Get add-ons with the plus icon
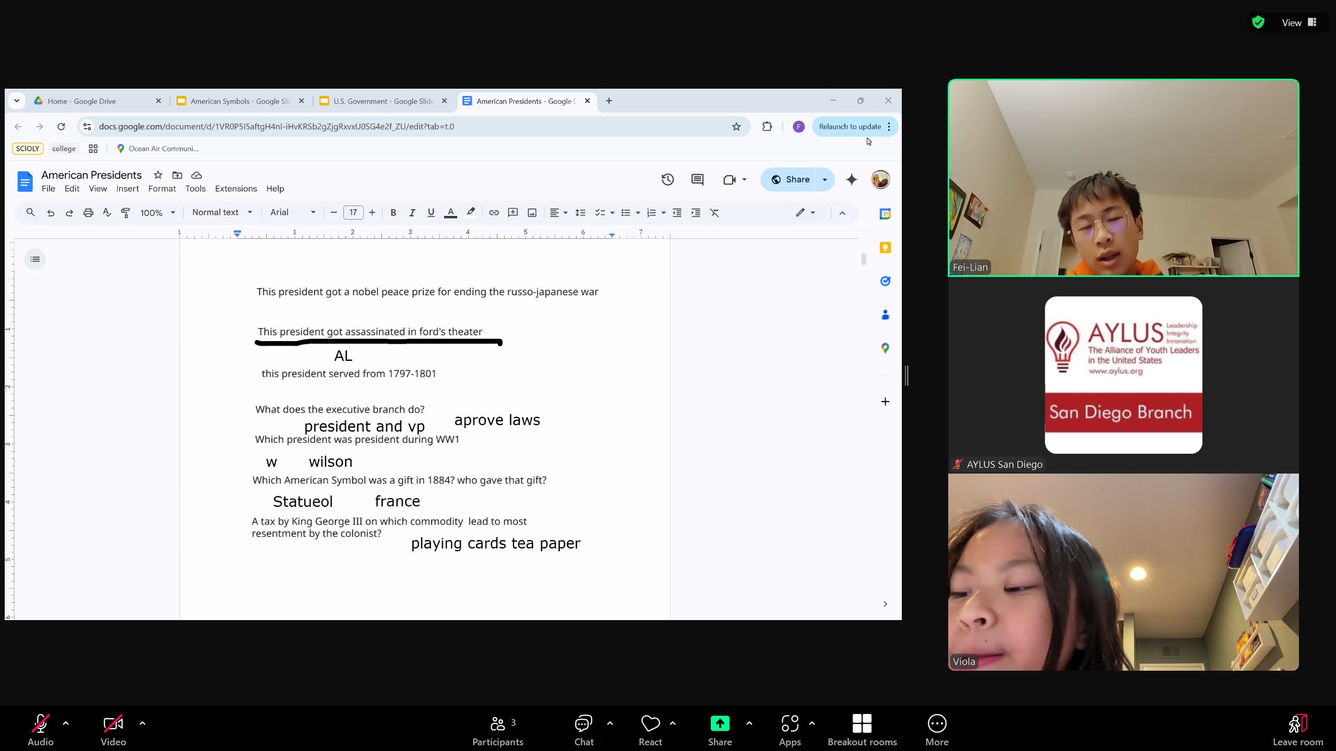This screenshot has height=751, width=1336. [x=885, y=402]
